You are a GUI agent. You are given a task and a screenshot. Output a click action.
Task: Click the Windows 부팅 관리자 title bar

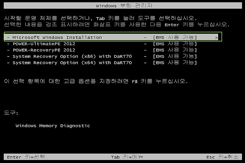tap(123, 6)
